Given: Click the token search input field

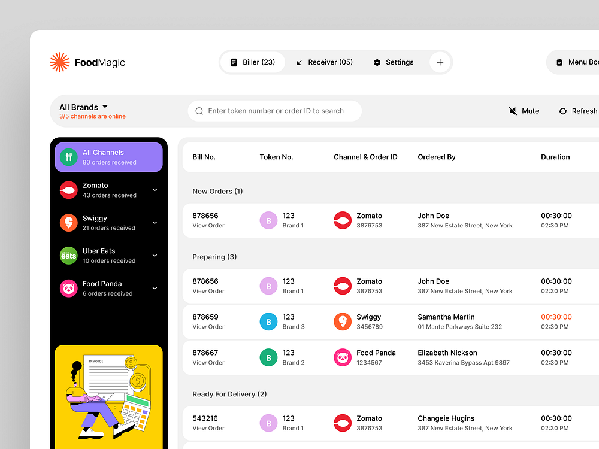Looking at the screenshot, I should point(275,111).
